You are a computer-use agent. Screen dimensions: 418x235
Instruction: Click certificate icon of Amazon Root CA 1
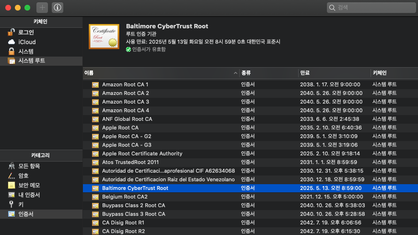[95, 85]
